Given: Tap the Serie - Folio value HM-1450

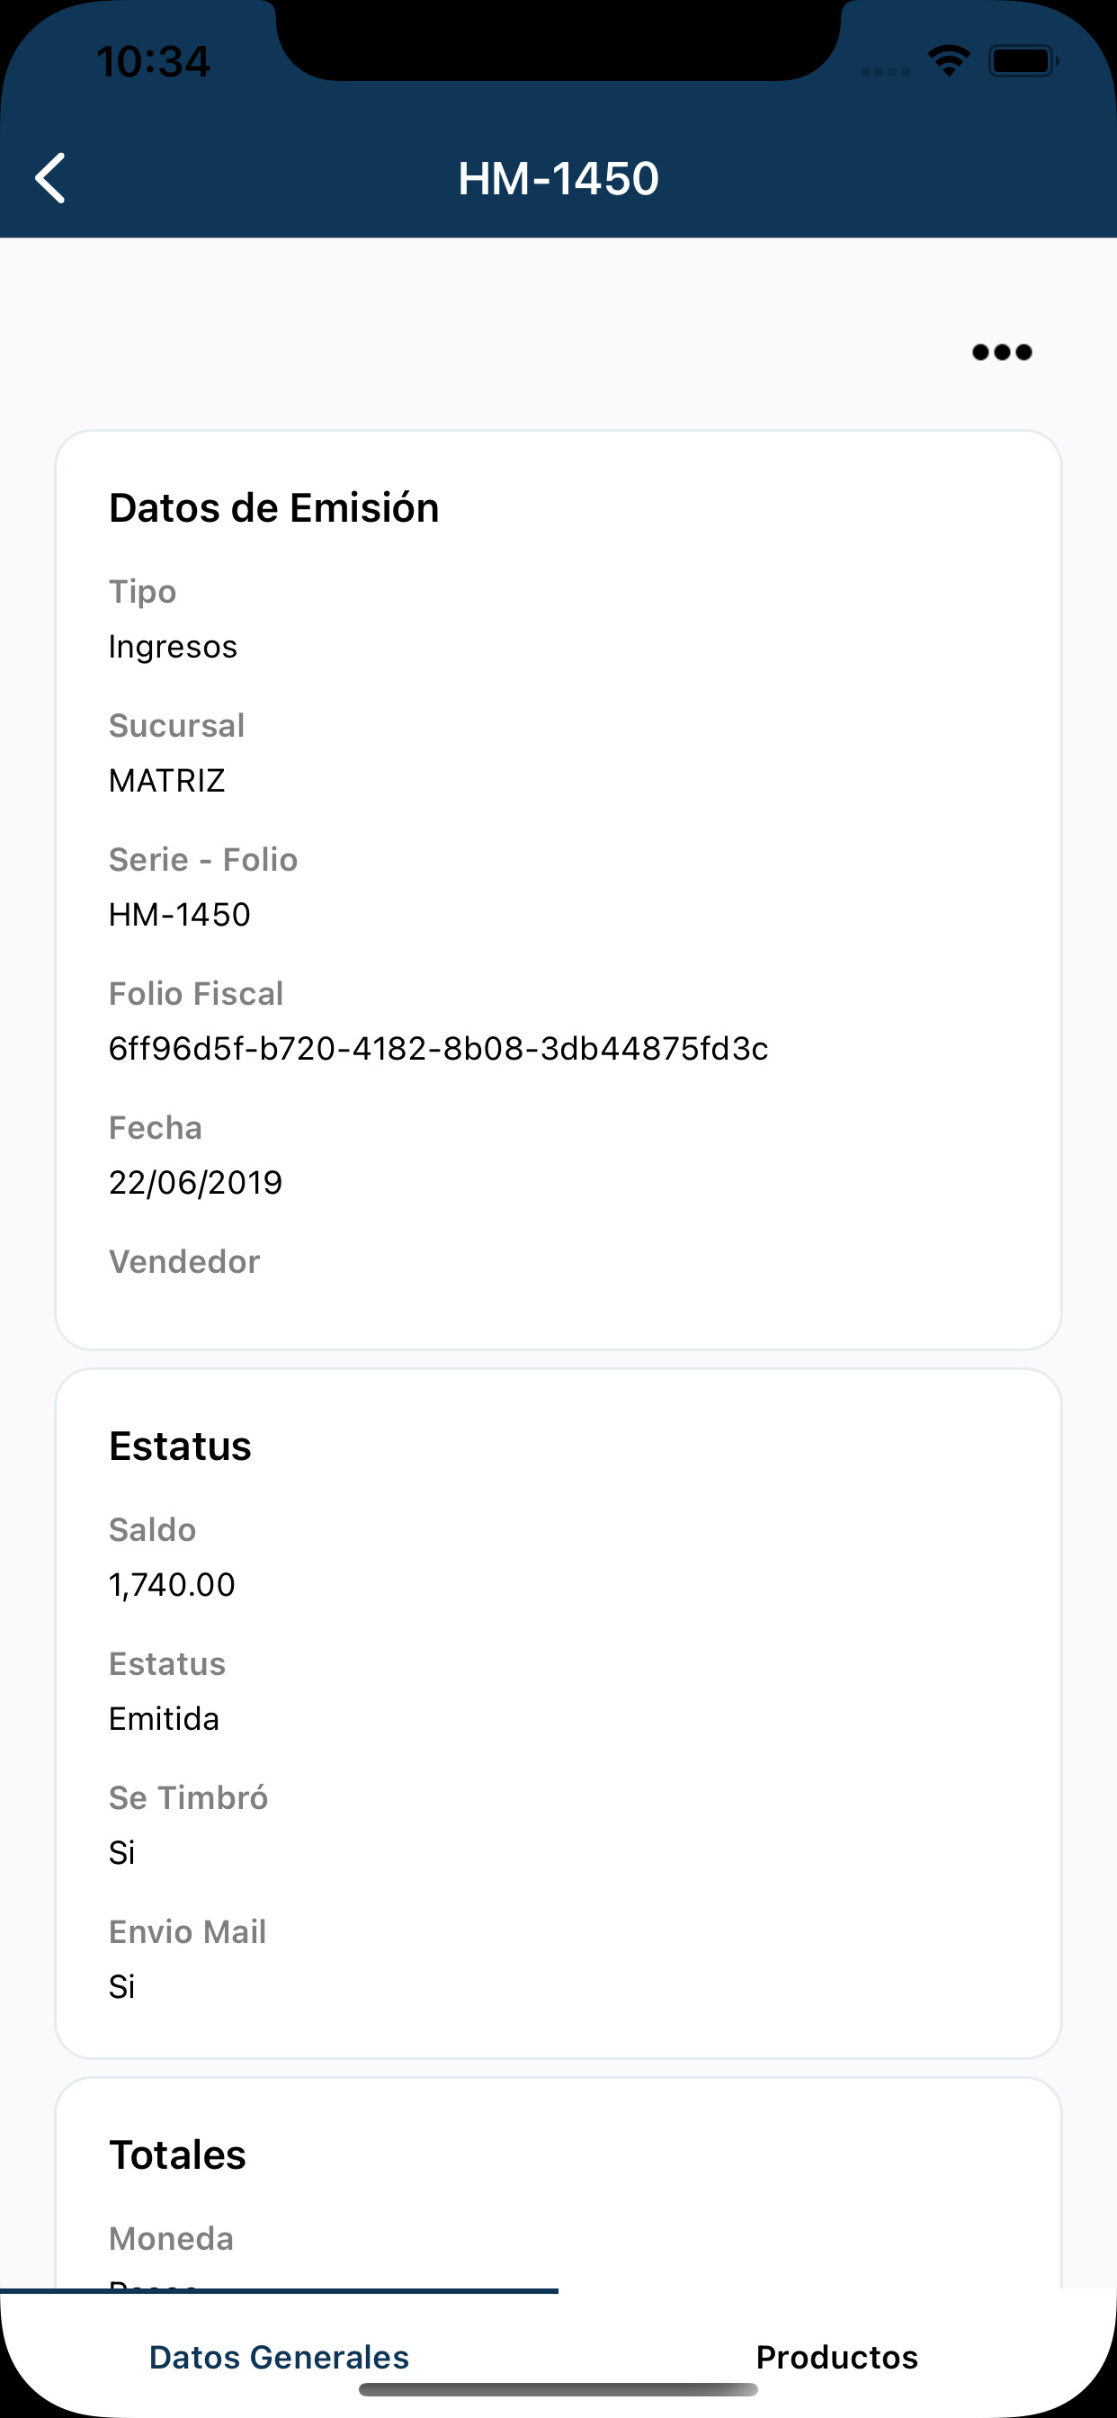Looking at the screenshot, I should pos(179,914).
